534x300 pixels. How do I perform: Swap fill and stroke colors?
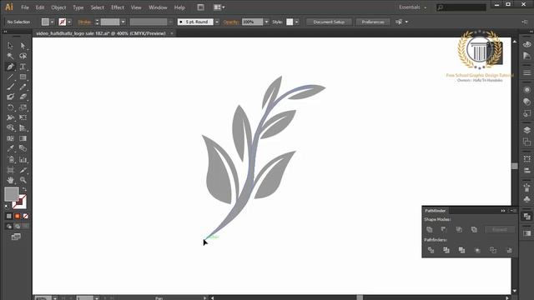24,189
